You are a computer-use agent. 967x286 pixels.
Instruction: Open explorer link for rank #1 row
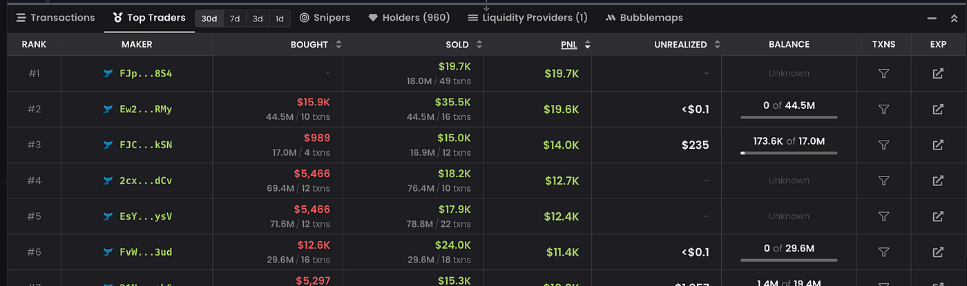pos(938,74)
